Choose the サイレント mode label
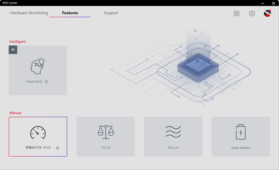The width and height of the screenshot is (279, 170). click(173, 148)
